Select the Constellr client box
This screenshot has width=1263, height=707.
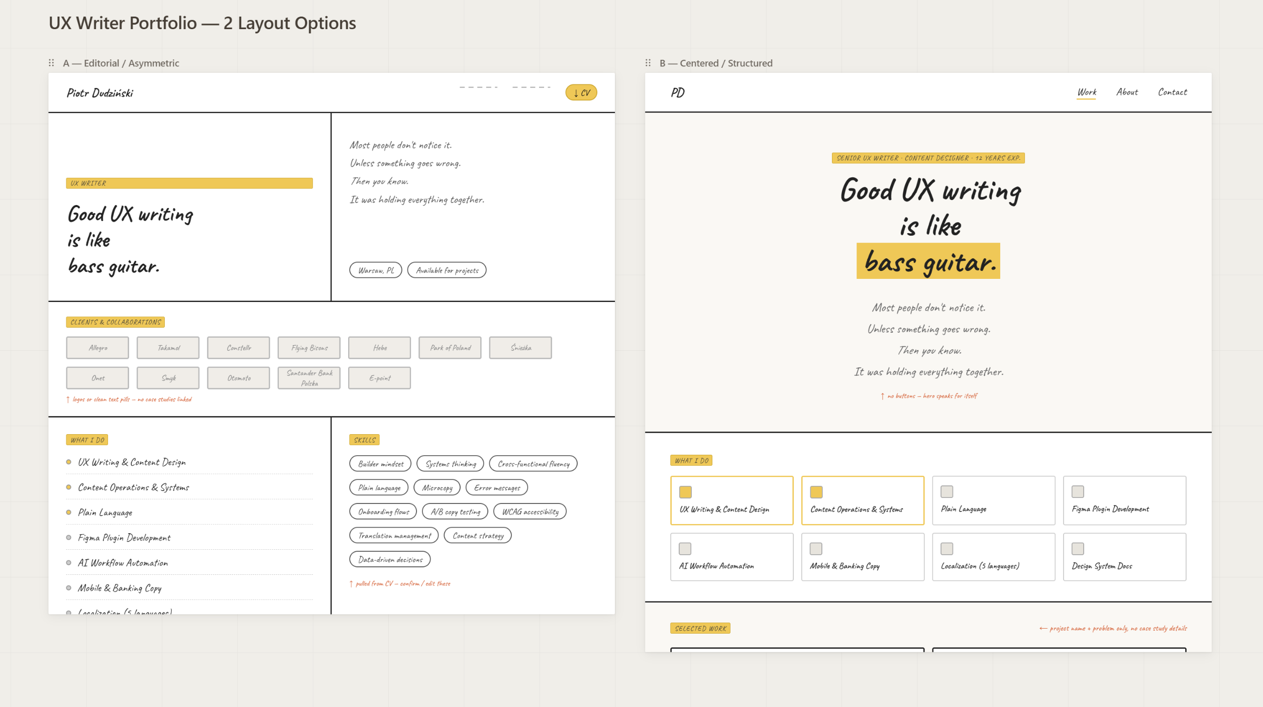[x=239, y=348]
